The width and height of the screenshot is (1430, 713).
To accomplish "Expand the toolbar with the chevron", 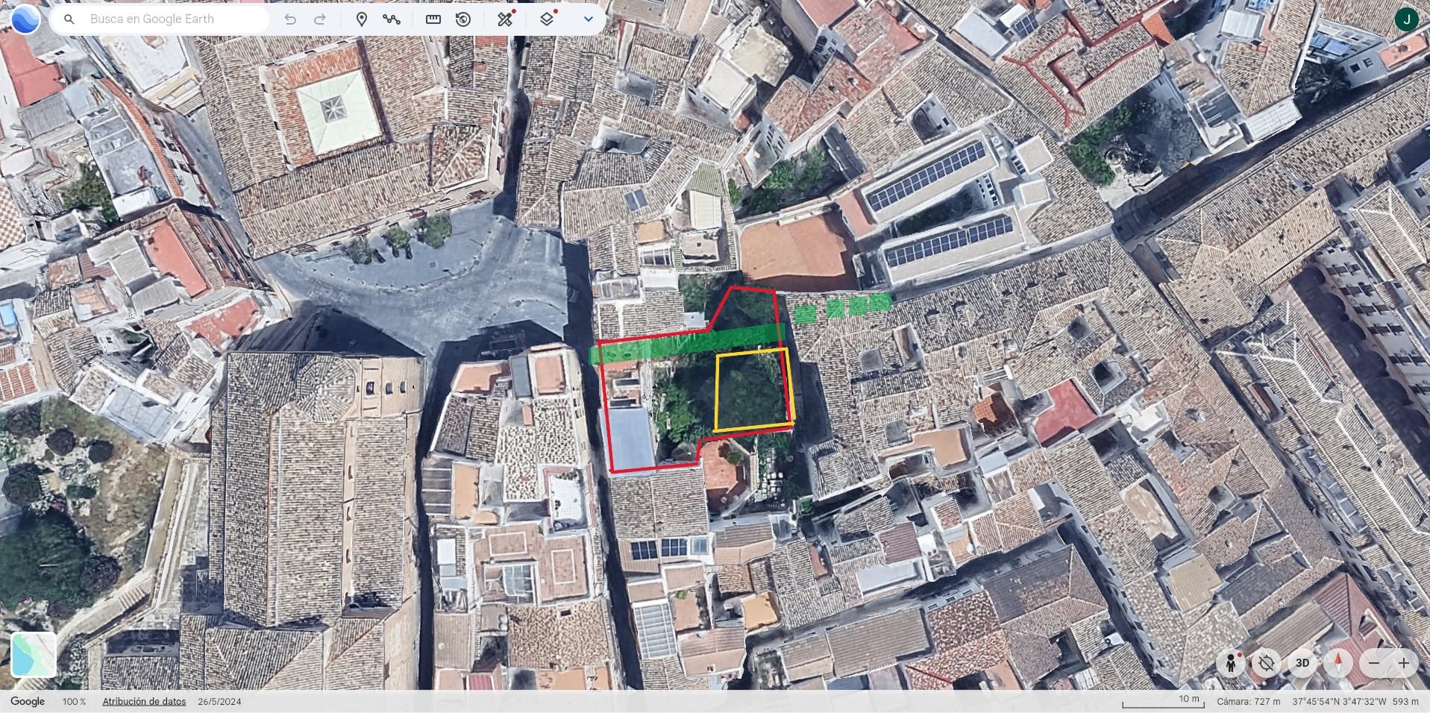I will point(589,19).
